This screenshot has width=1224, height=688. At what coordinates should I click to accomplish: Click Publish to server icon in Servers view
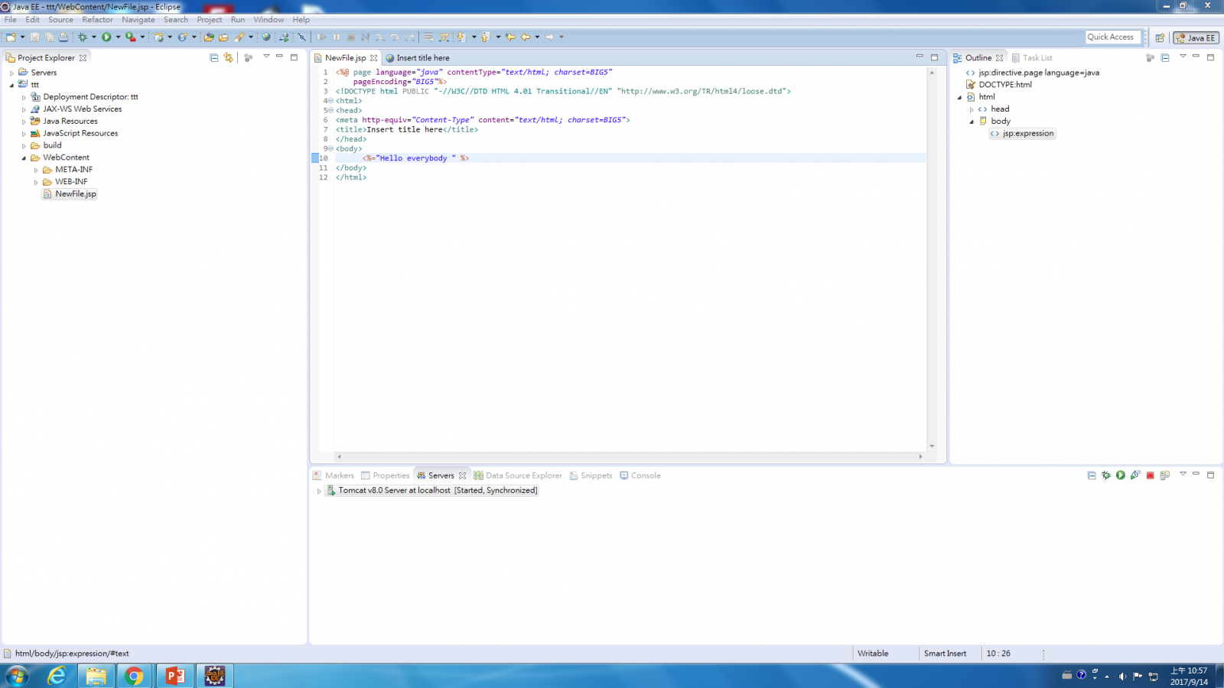coord(1165,475)
